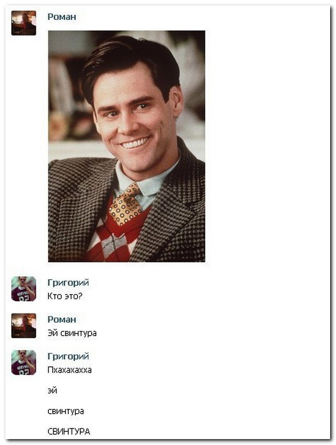Click the man's smiling mouth in the photo
This screenshot has height=445, width=336.
click(135, 142)
